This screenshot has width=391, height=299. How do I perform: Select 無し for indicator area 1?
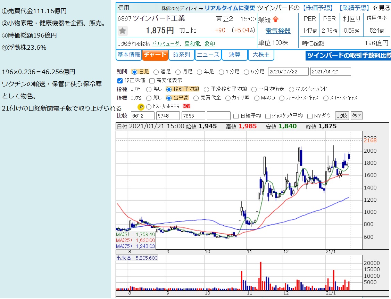149,89
